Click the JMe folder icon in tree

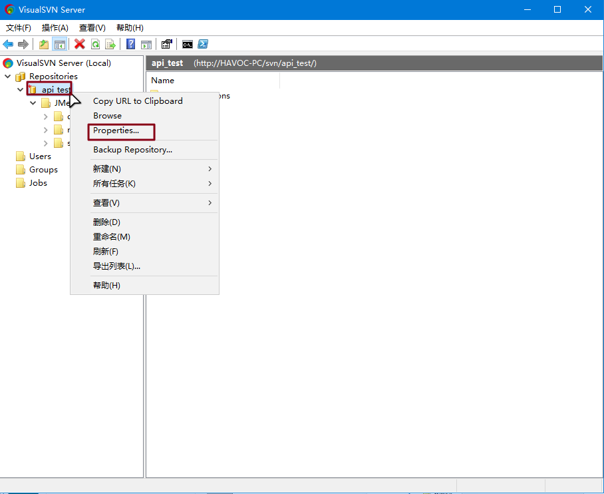[46, 103]
